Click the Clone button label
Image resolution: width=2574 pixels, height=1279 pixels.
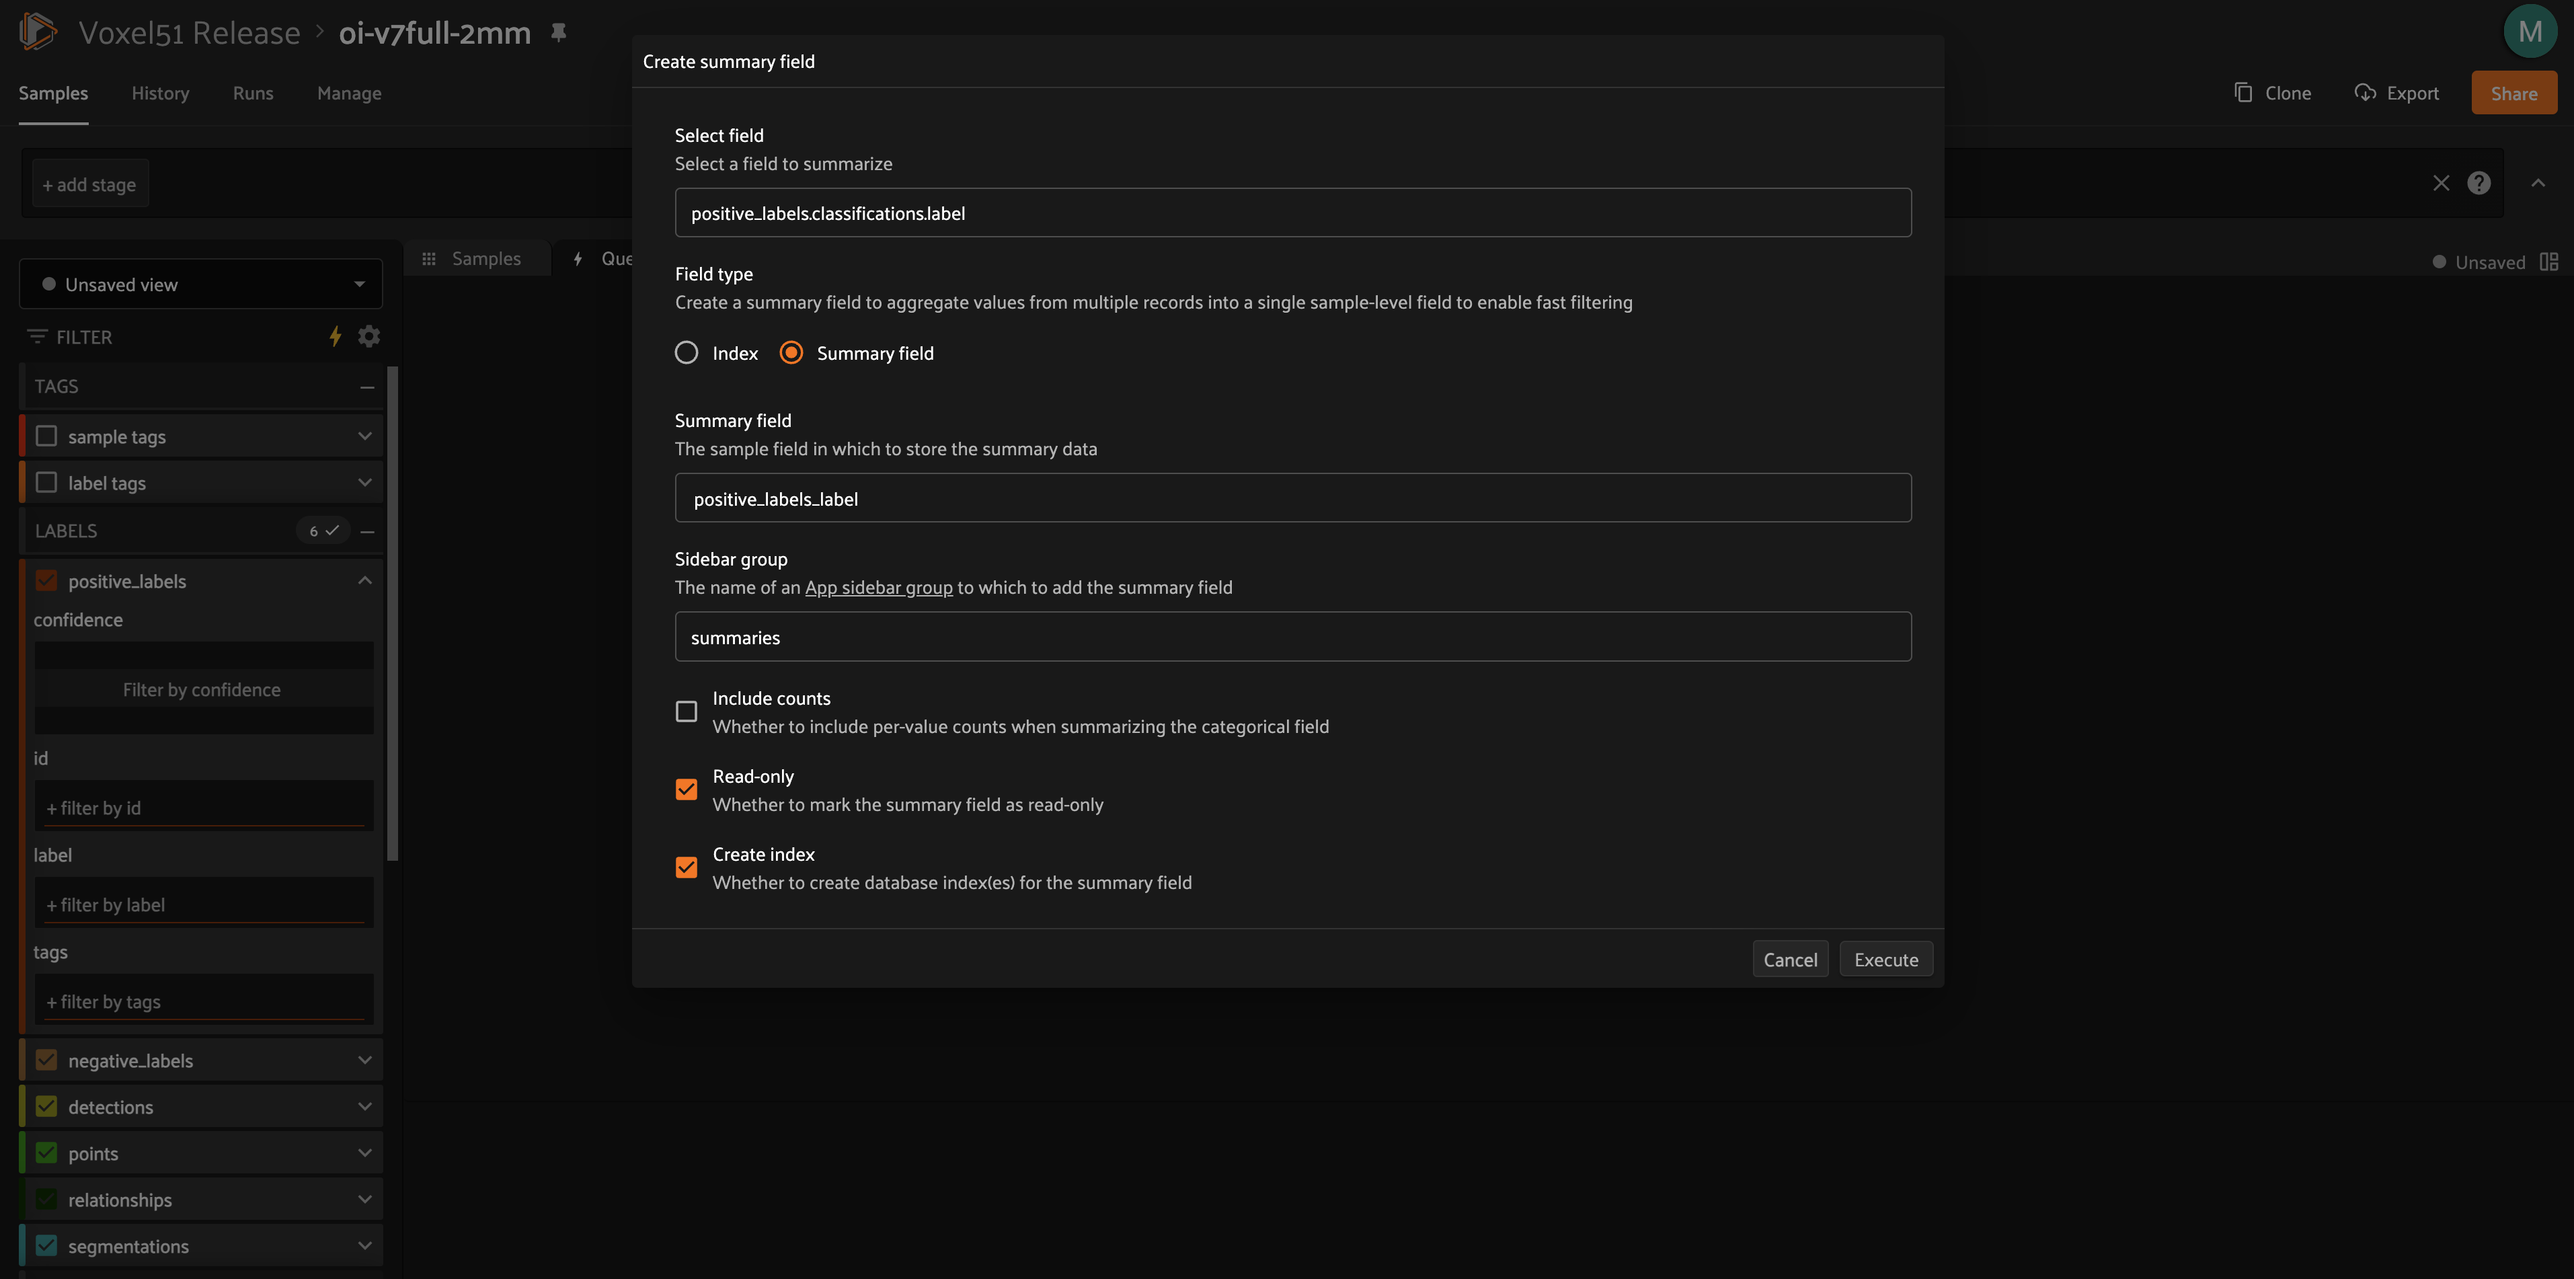point(2288,93)
